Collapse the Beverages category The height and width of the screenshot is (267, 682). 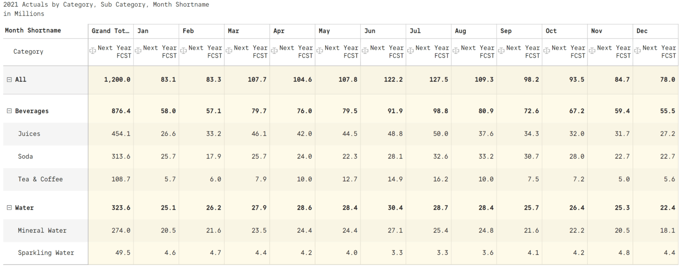pos(9,111)
